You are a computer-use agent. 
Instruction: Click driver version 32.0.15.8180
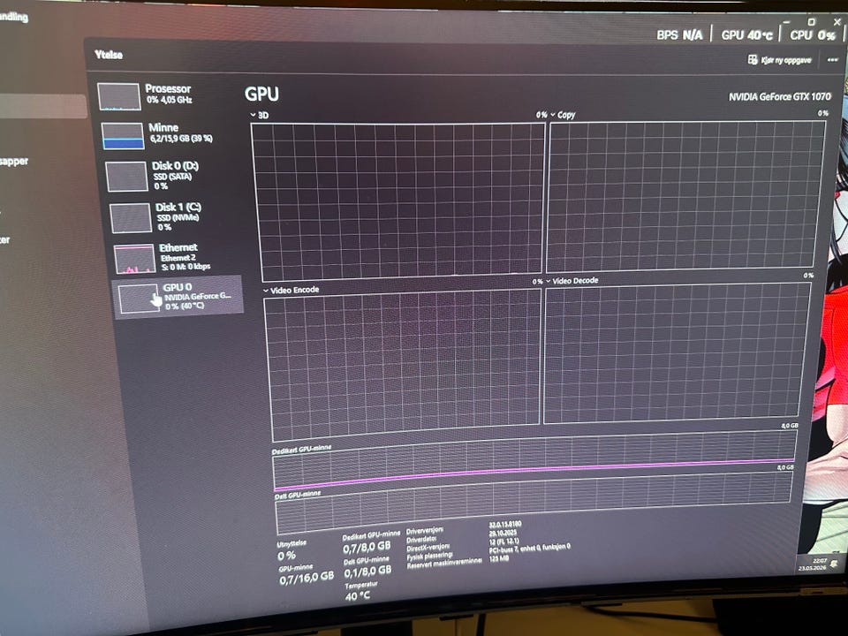[x=505, y=525]
